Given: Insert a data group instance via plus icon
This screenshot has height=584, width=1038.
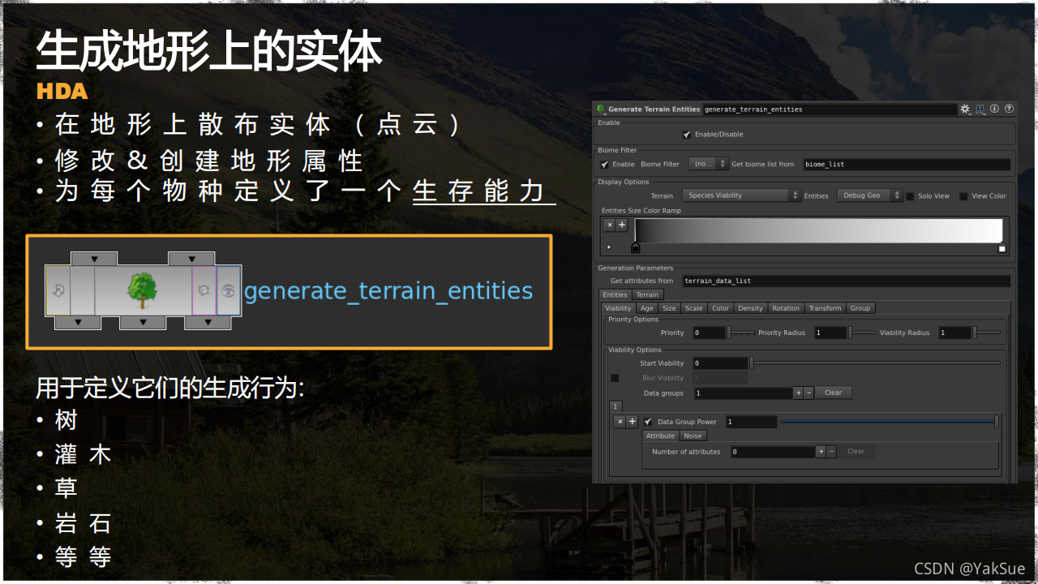Looking at the screenshot, I should (633, 422).
